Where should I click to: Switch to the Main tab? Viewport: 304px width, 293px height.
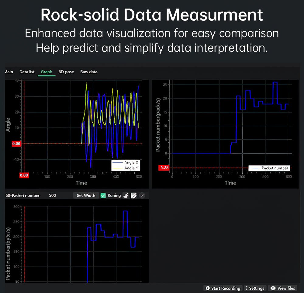(9, 72)
